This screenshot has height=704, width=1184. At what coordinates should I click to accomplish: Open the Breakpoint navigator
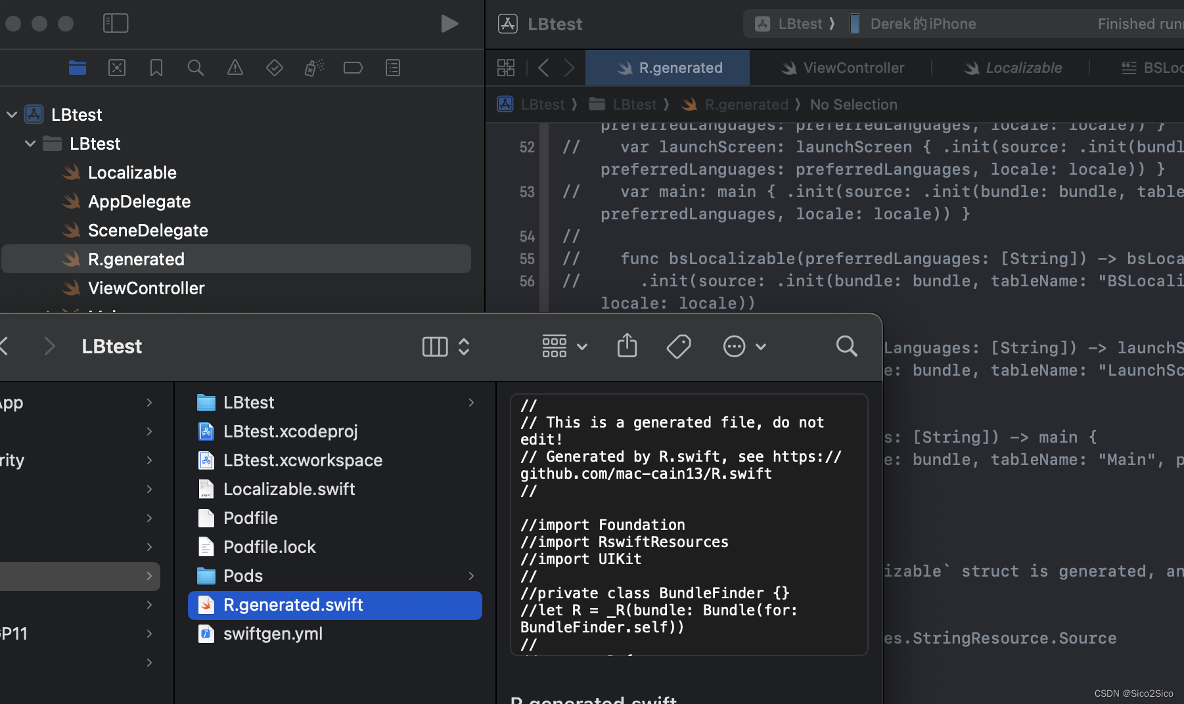coord(353,68)
